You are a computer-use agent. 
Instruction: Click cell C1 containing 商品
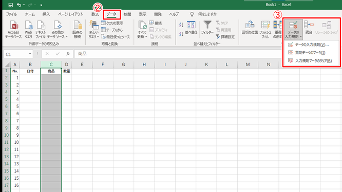pos(51,71)
